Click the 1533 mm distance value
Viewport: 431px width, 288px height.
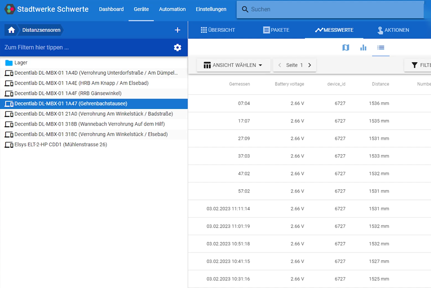coord(379,156)
